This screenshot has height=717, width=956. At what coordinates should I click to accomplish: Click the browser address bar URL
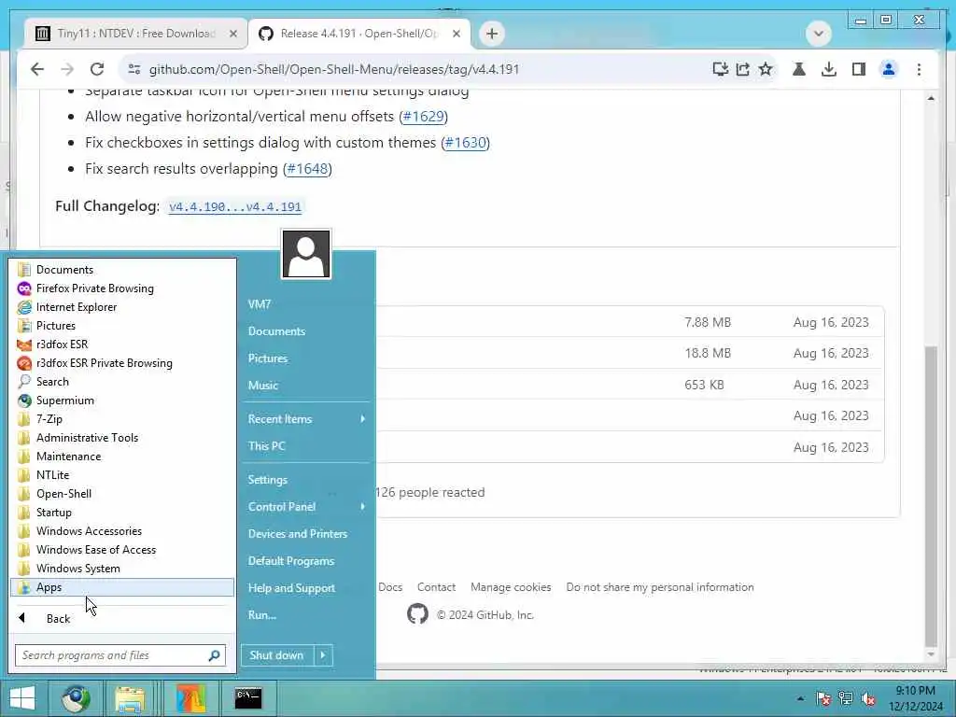[334, 69]
